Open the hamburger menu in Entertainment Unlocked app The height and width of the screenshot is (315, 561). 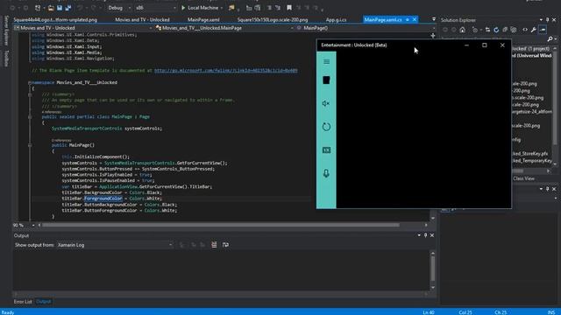326,62
